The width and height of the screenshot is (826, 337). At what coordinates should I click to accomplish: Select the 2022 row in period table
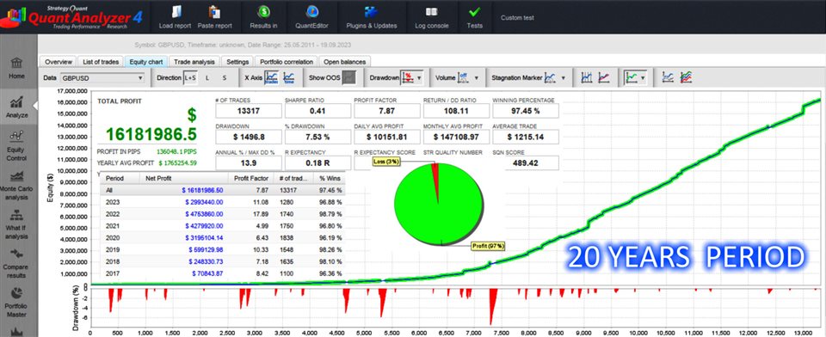[x=222, y=214]
